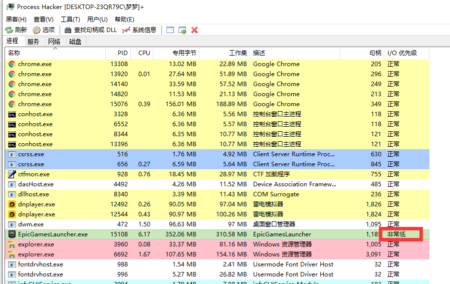Sort by the PID column header

pyautogui.click(x=118, y=53)
